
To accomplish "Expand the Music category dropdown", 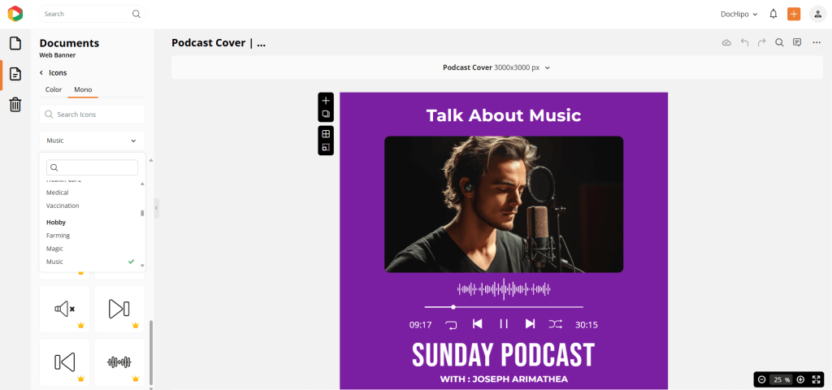I will tap(92, 141).
